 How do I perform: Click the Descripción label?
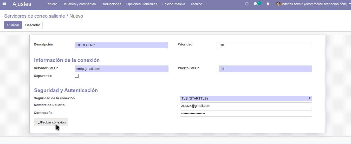pos(43,44)
